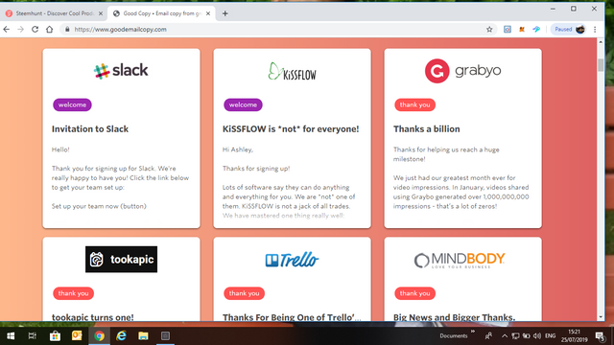Open Outlook from the taskbar
614x345 pixels.
point(77,336)
